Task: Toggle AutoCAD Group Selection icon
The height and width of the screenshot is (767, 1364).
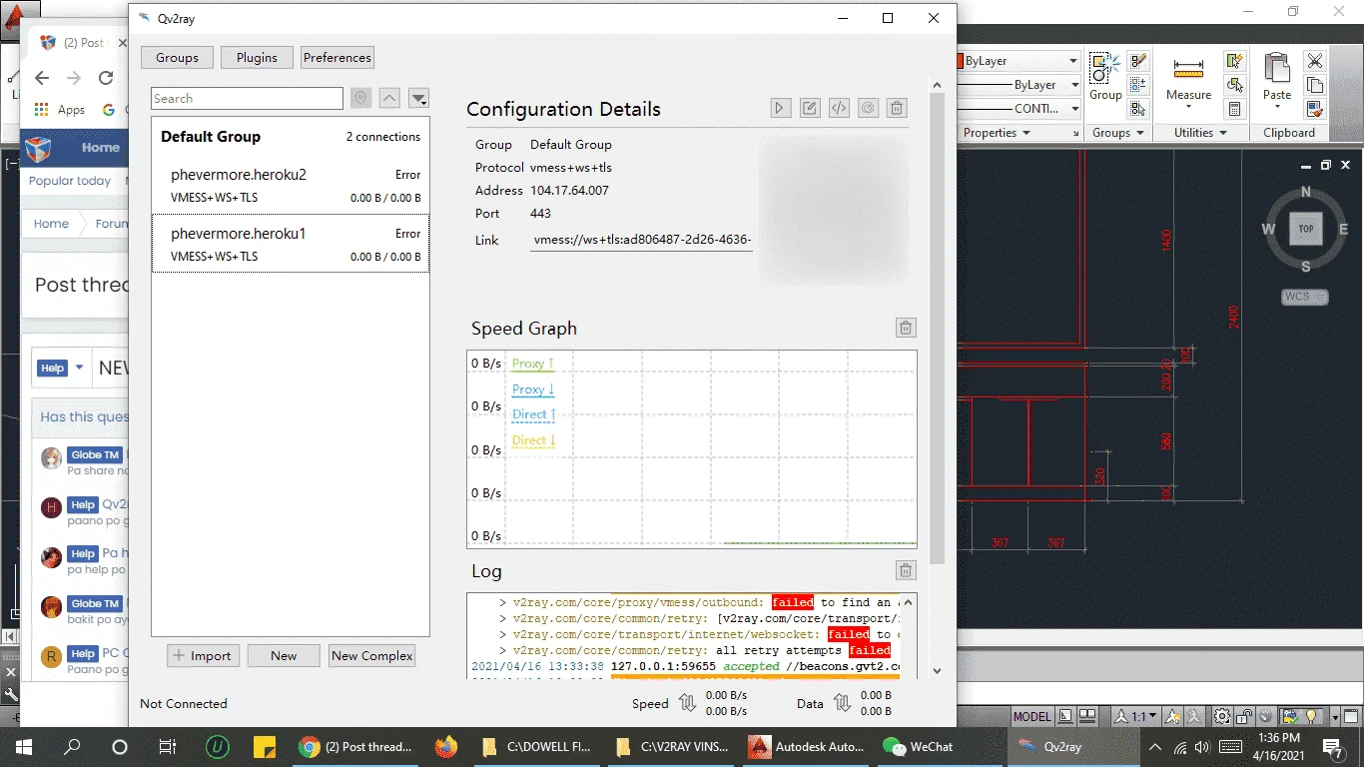Action: coord(1138,109)
